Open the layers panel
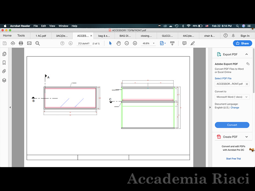 (x=4, y=80)
